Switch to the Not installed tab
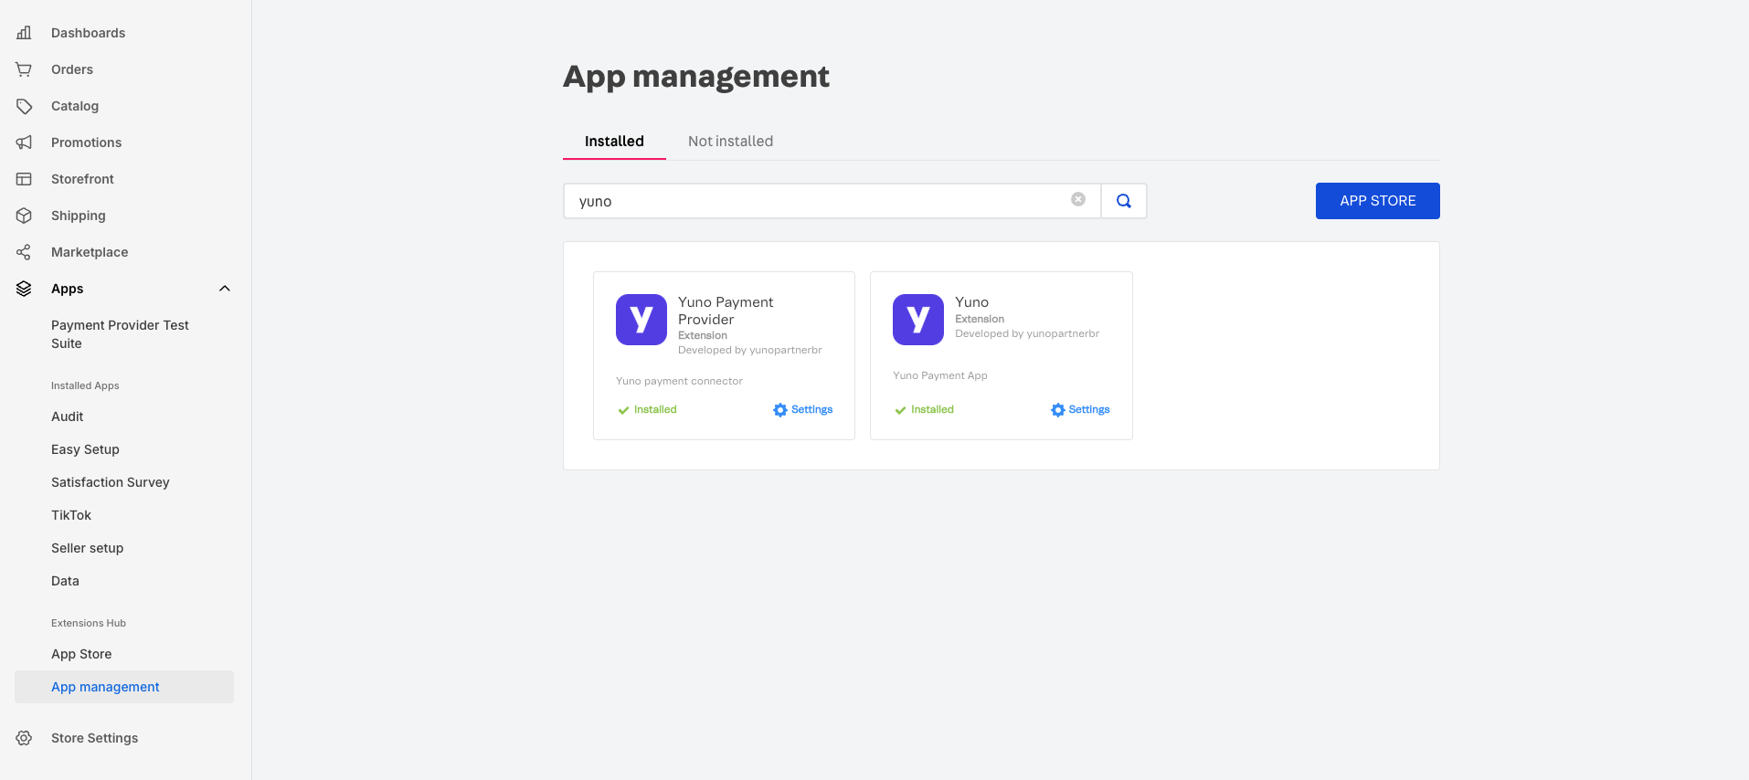This screenshot has height=780, width=1749. (730, 142)
